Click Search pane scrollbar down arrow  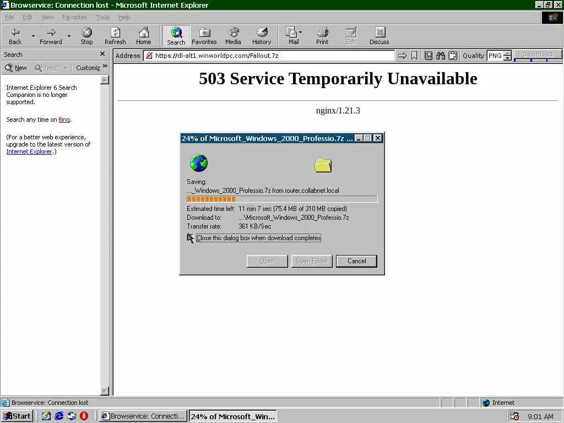click(x=105, y=391)
